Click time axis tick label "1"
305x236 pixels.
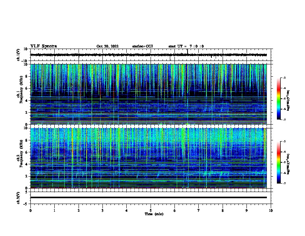54,211
